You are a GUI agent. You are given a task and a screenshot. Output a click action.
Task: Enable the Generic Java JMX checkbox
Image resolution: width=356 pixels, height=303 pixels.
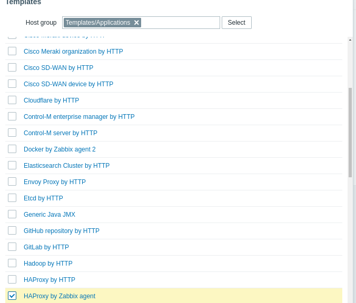(x=12, y=215)
